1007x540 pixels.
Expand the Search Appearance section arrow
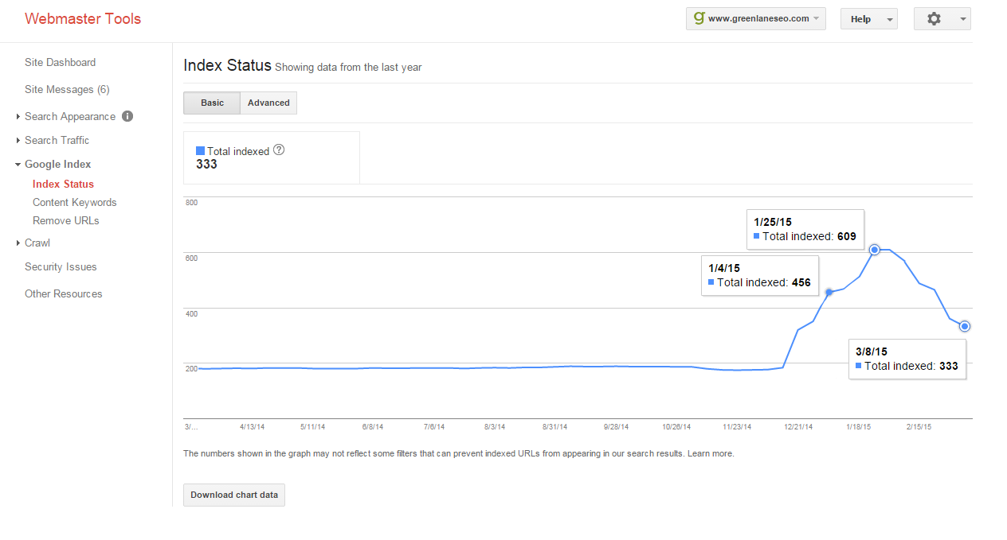(18, 117)
